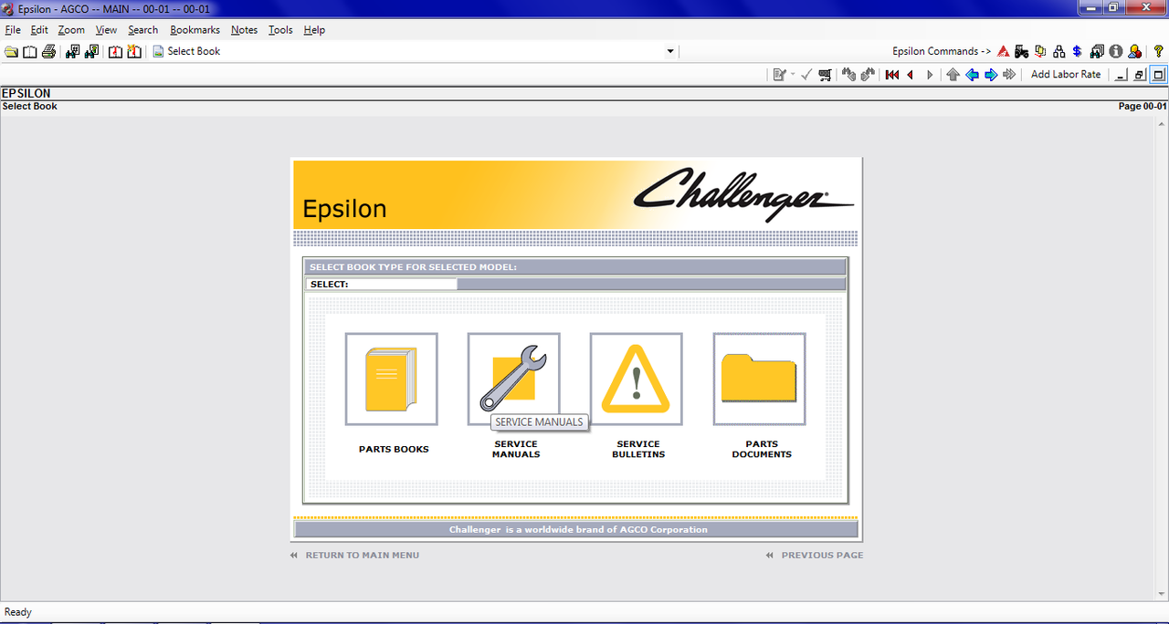This screenshot has height=624, width=1169.
Task: Open the View menu
Action: (x=106, y=30)
